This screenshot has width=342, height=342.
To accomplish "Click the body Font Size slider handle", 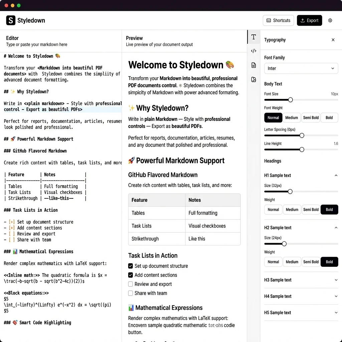I will click(x=290, y=100).
